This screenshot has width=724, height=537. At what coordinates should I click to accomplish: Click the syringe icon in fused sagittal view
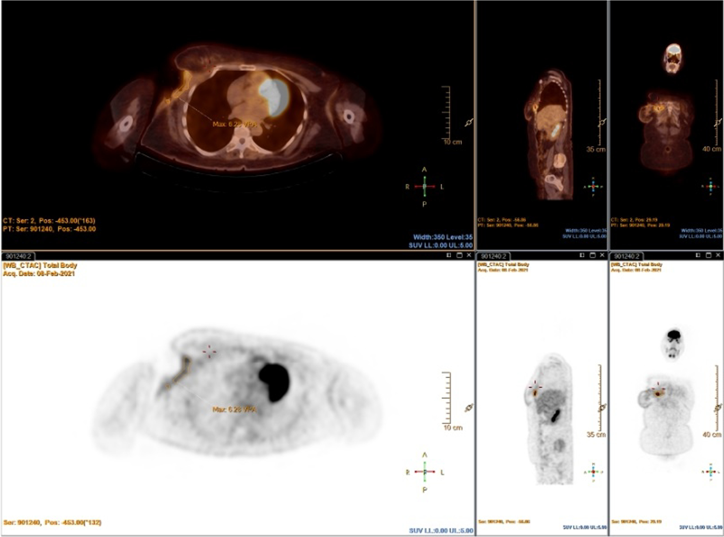(602, 122)
